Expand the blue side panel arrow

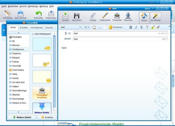coord(4,30)
